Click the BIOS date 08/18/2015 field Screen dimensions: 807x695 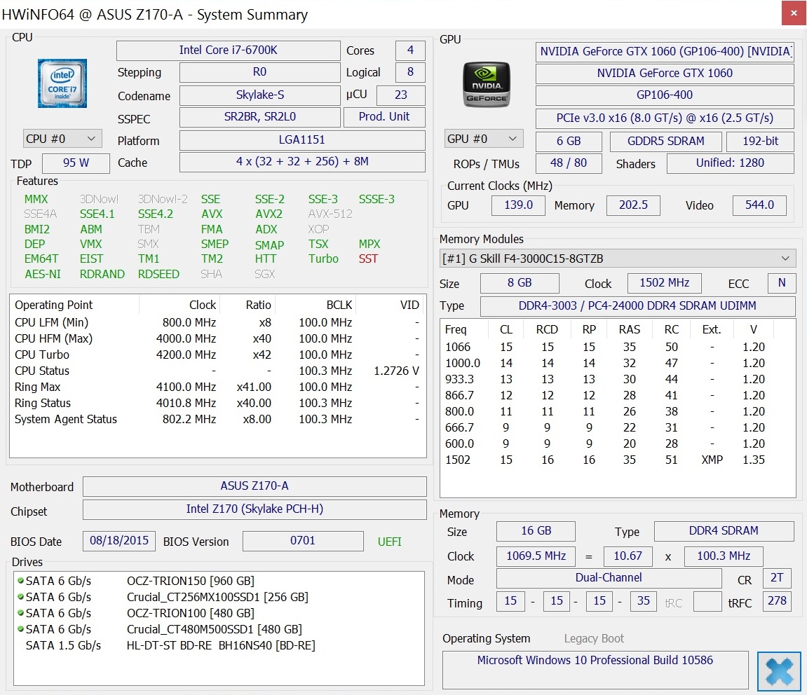pyautogui.click(x=119, y=541)
